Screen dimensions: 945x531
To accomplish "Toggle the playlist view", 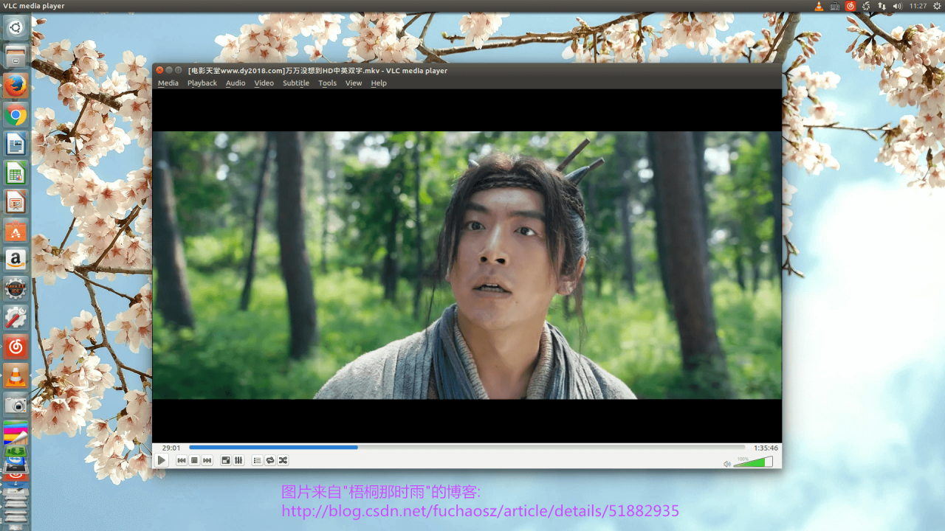I will point(257,460).
